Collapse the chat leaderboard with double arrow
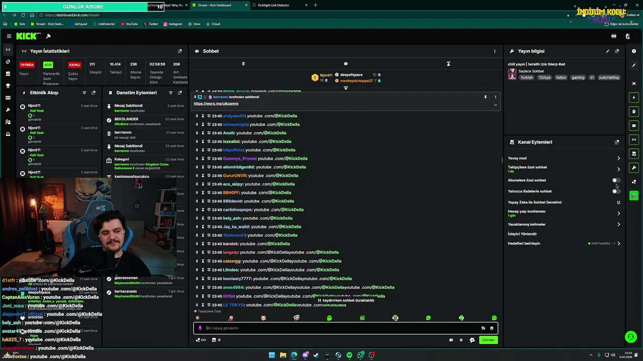The height and width of the screenshot is (361, 643). click(x=346, y=88)
